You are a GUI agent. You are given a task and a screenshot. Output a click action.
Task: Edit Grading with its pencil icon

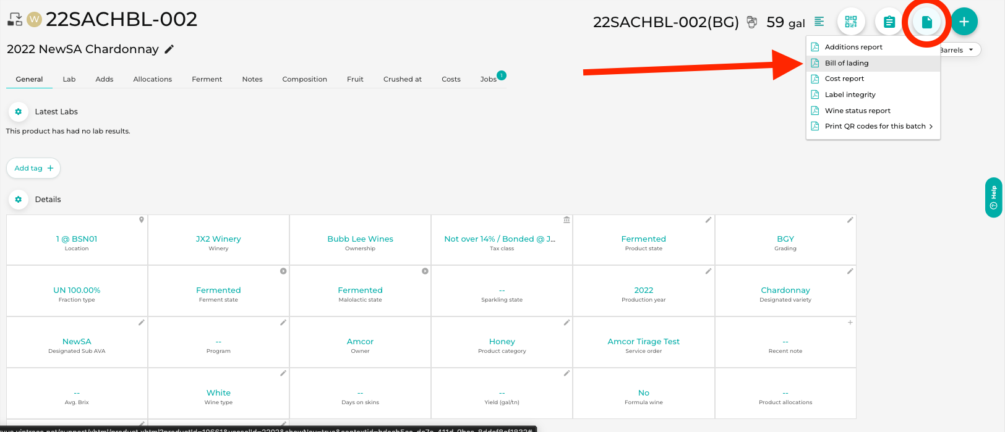[x=850, y=220]
